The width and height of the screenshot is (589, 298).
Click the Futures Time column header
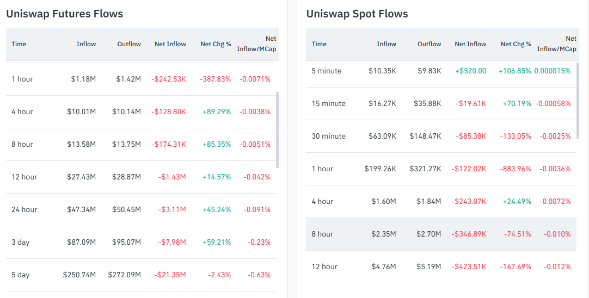pos(19,44)
